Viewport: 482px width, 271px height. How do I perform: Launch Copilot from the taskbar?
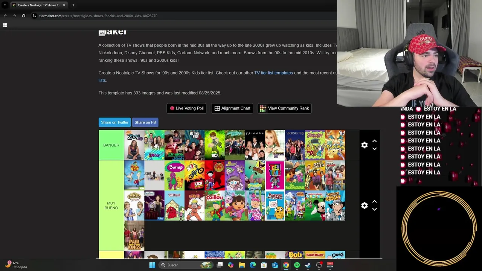231,265
